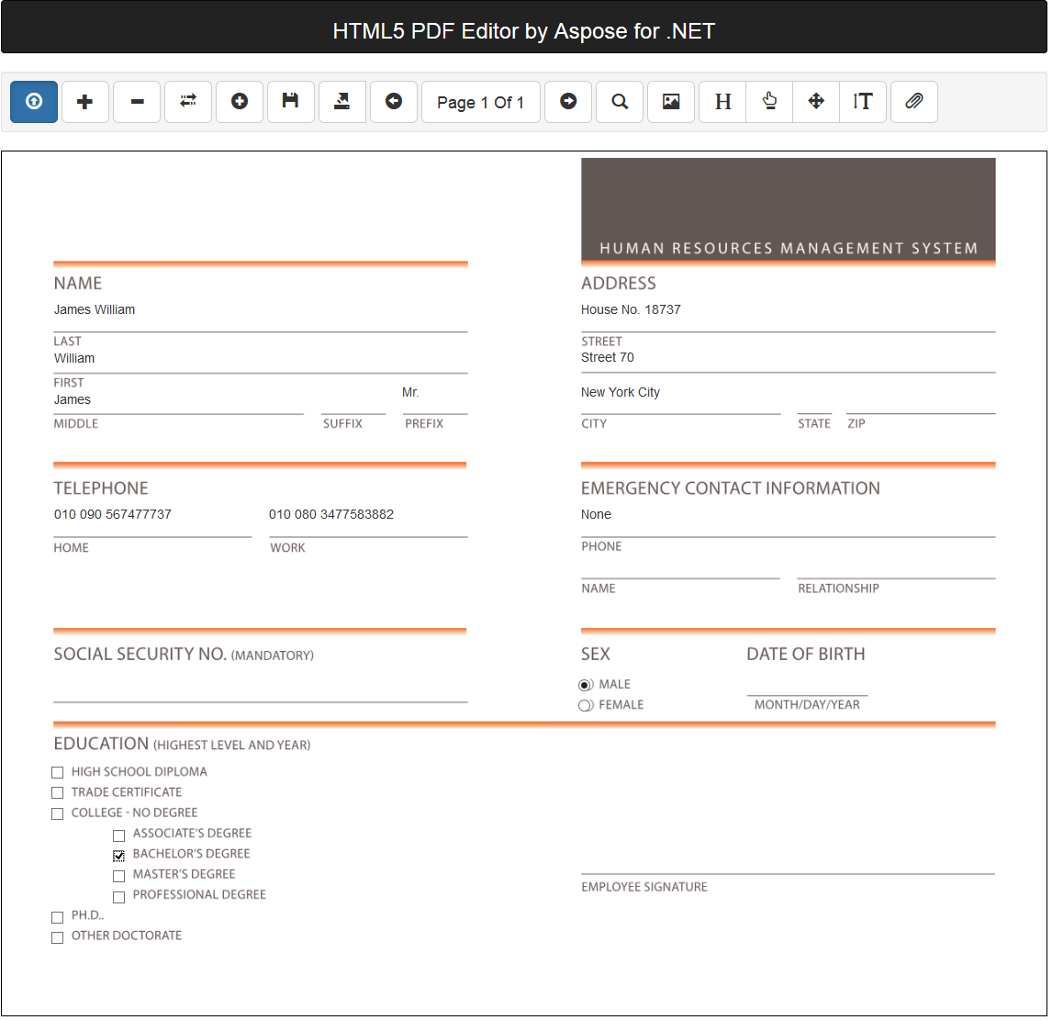Click the export/download tray icon

(342, 102)
